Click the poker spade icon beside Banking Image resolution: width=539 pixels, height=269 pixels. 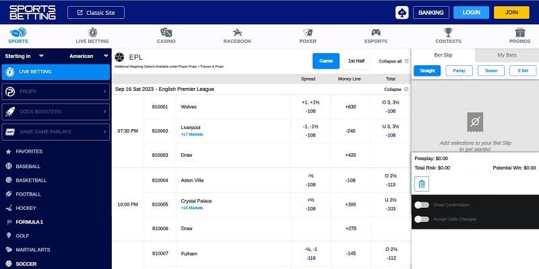402,13
